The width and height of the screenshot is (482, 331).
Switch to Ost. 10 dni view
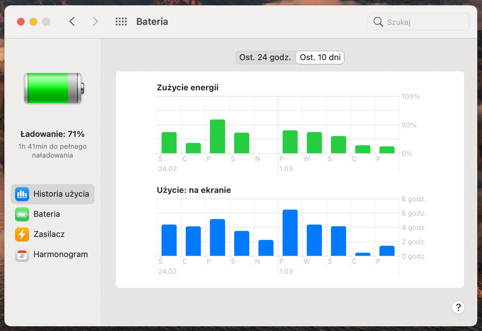pos(320,57)
